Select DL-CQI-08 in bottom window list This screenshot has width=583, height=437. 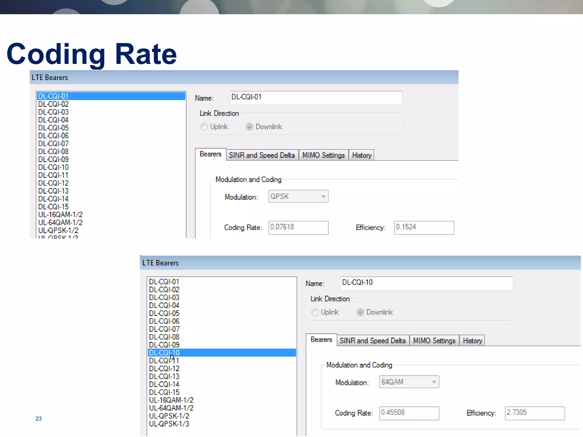pos(222,337)
